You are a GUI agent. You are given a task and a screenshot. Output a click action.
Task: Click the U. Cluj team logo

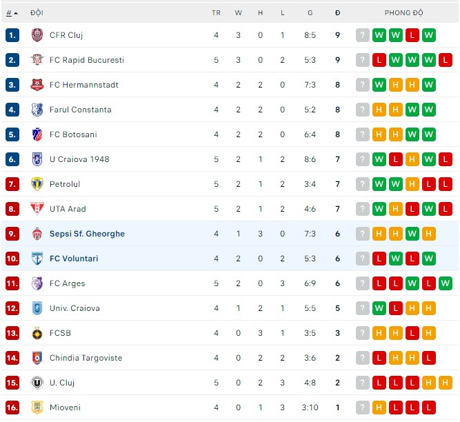[37, 383]
